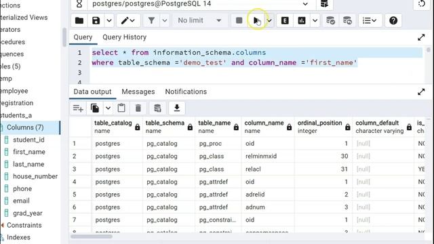Click adnum column_name cell
Viewport: 434px width, 244px height.
[268, 207]
